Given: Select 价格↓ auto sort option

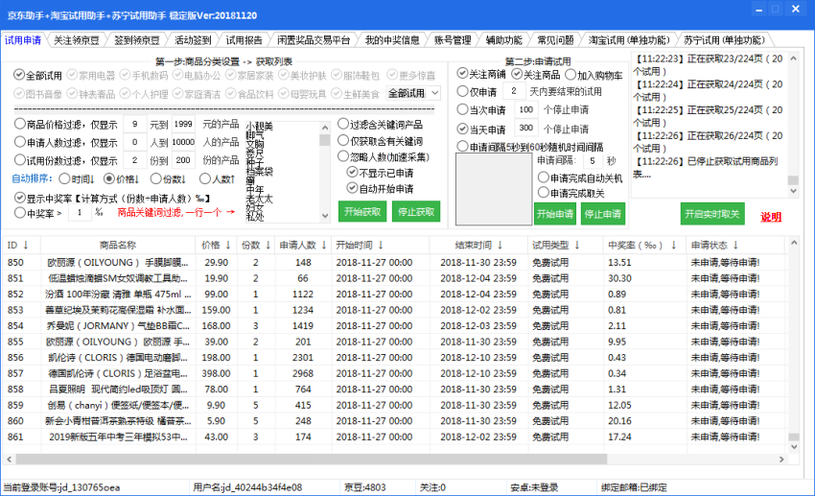Looking at the screenshot, I should click(109, 178).
